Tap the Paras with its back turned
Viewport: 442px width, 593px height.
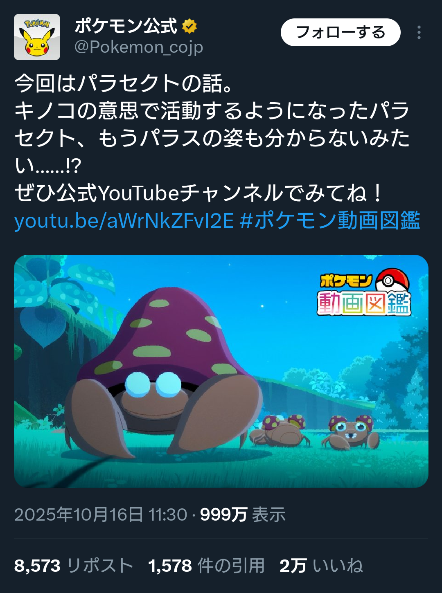point(280,431)
